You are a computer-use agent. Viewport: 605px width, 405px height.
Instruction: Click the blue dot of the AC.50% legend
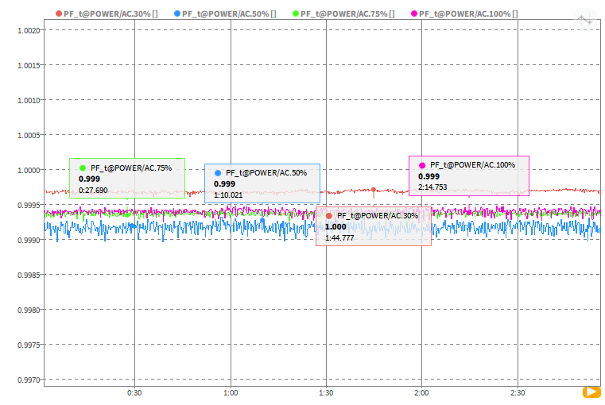[176, 14]
